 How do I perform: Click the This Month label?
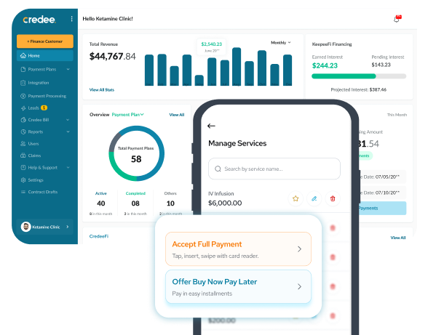(397, 115)
